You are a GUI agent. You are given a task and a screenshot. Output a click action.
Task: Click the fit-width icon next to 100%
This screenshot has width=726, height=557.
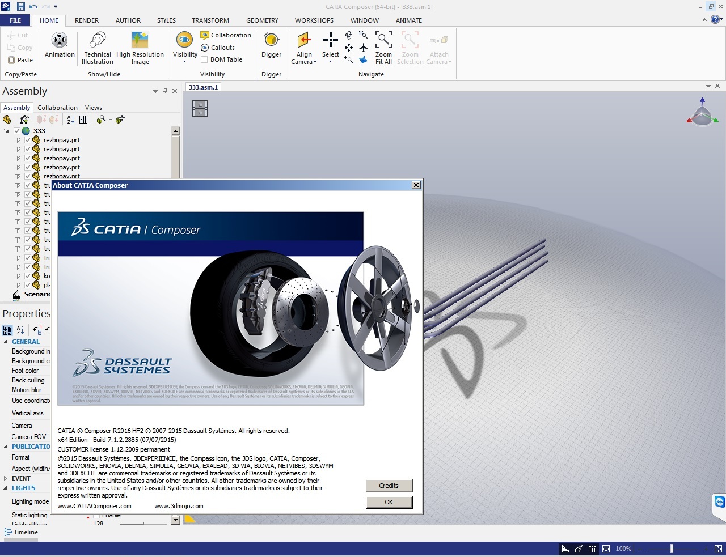point(606,549)
